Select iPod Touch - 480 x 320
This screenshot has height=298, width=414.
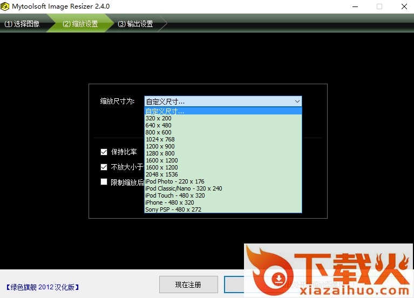(x=223, y=195)
